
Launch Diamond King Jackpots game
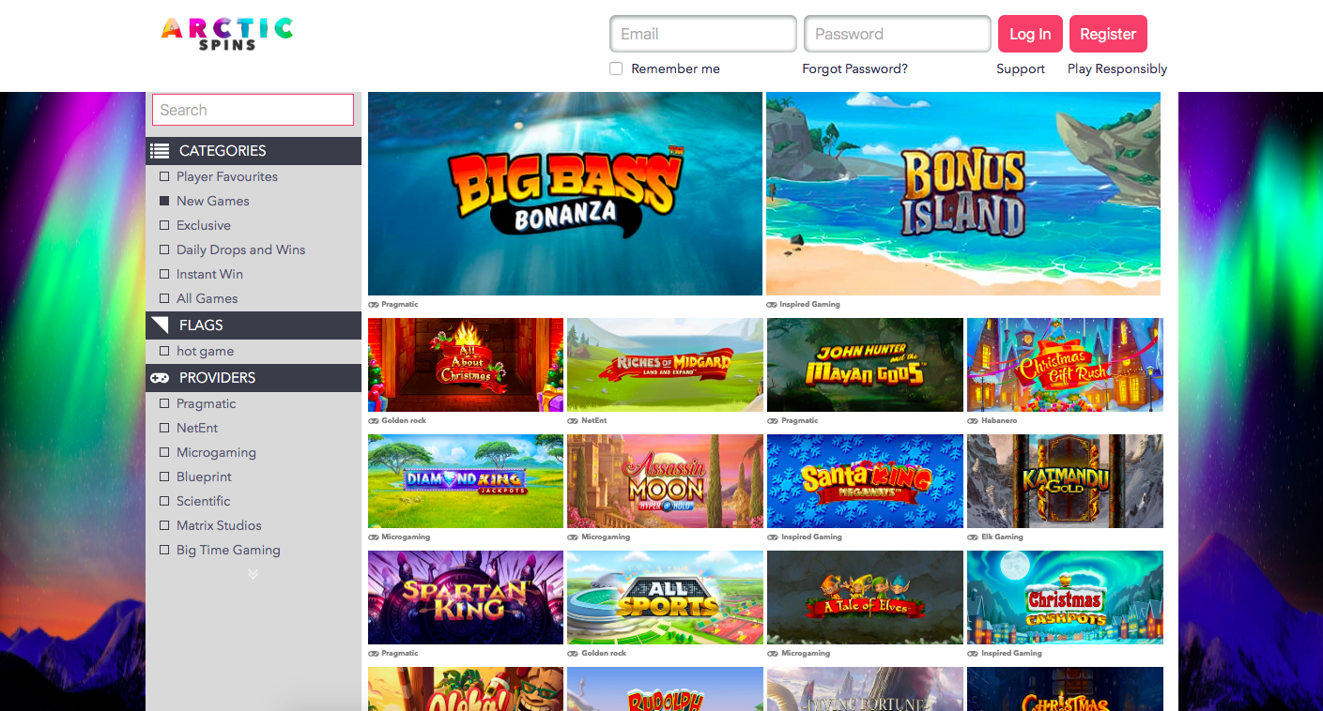(x=466, y=481)
